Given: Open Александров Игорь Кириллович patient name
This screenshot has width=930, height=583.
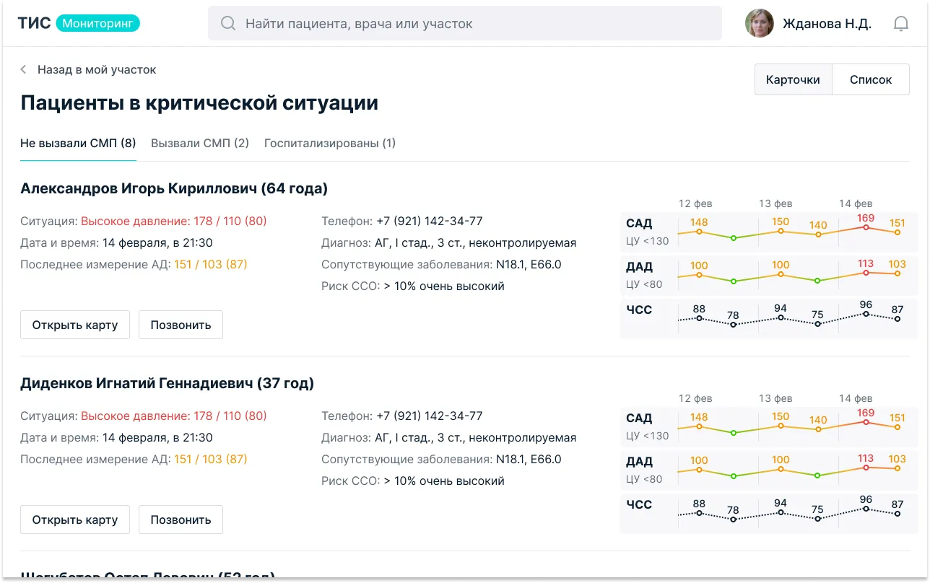Looking at the screenshot, I should click(x=174, y=189).
